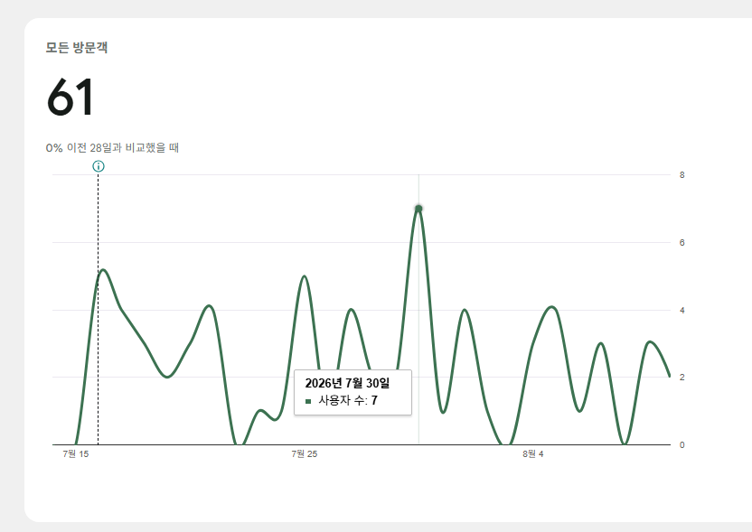Click the '모든 방문객' heading
The height and width of the screenshot is (532, 752).
77,48
